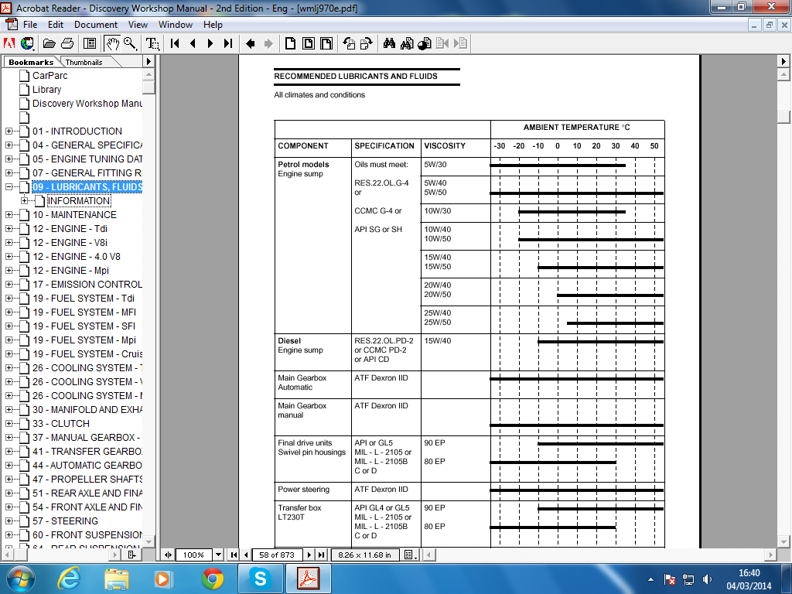Image resolution: width=792 pixels, height=594 pixels.
Task: Go to last page from status bar
Action: [321, 555]
